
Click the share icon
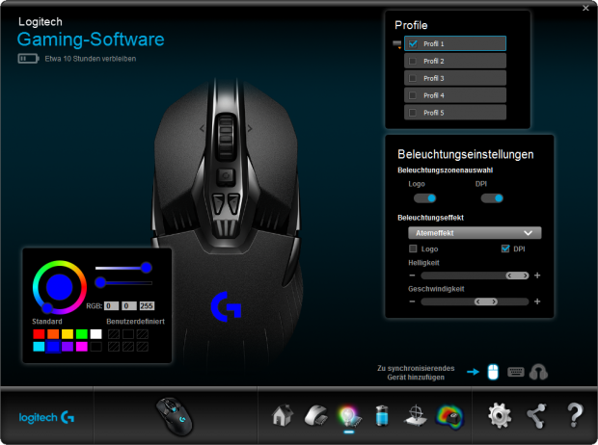point(536,416)
